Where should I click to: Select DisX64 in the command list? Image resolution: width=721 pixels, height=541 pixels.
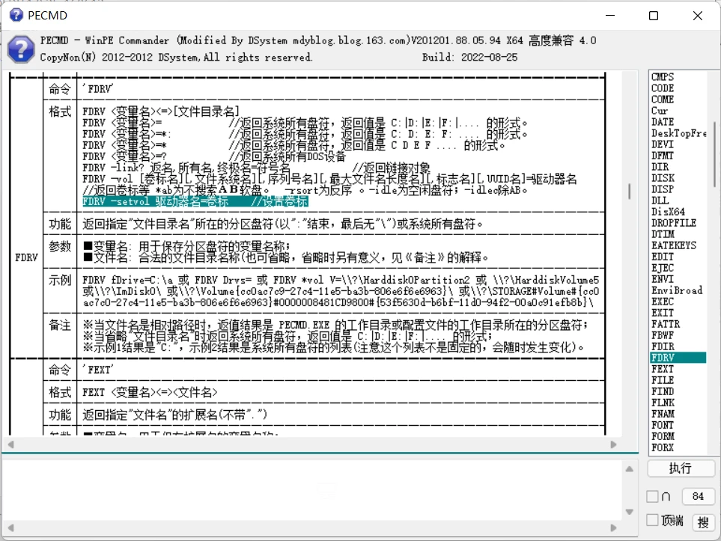pos(668,212)
